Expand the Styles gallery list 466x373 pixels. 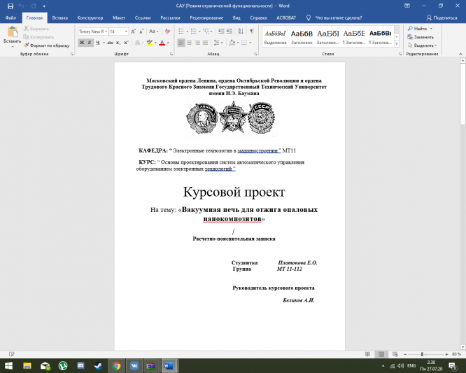tap(397, 43)
